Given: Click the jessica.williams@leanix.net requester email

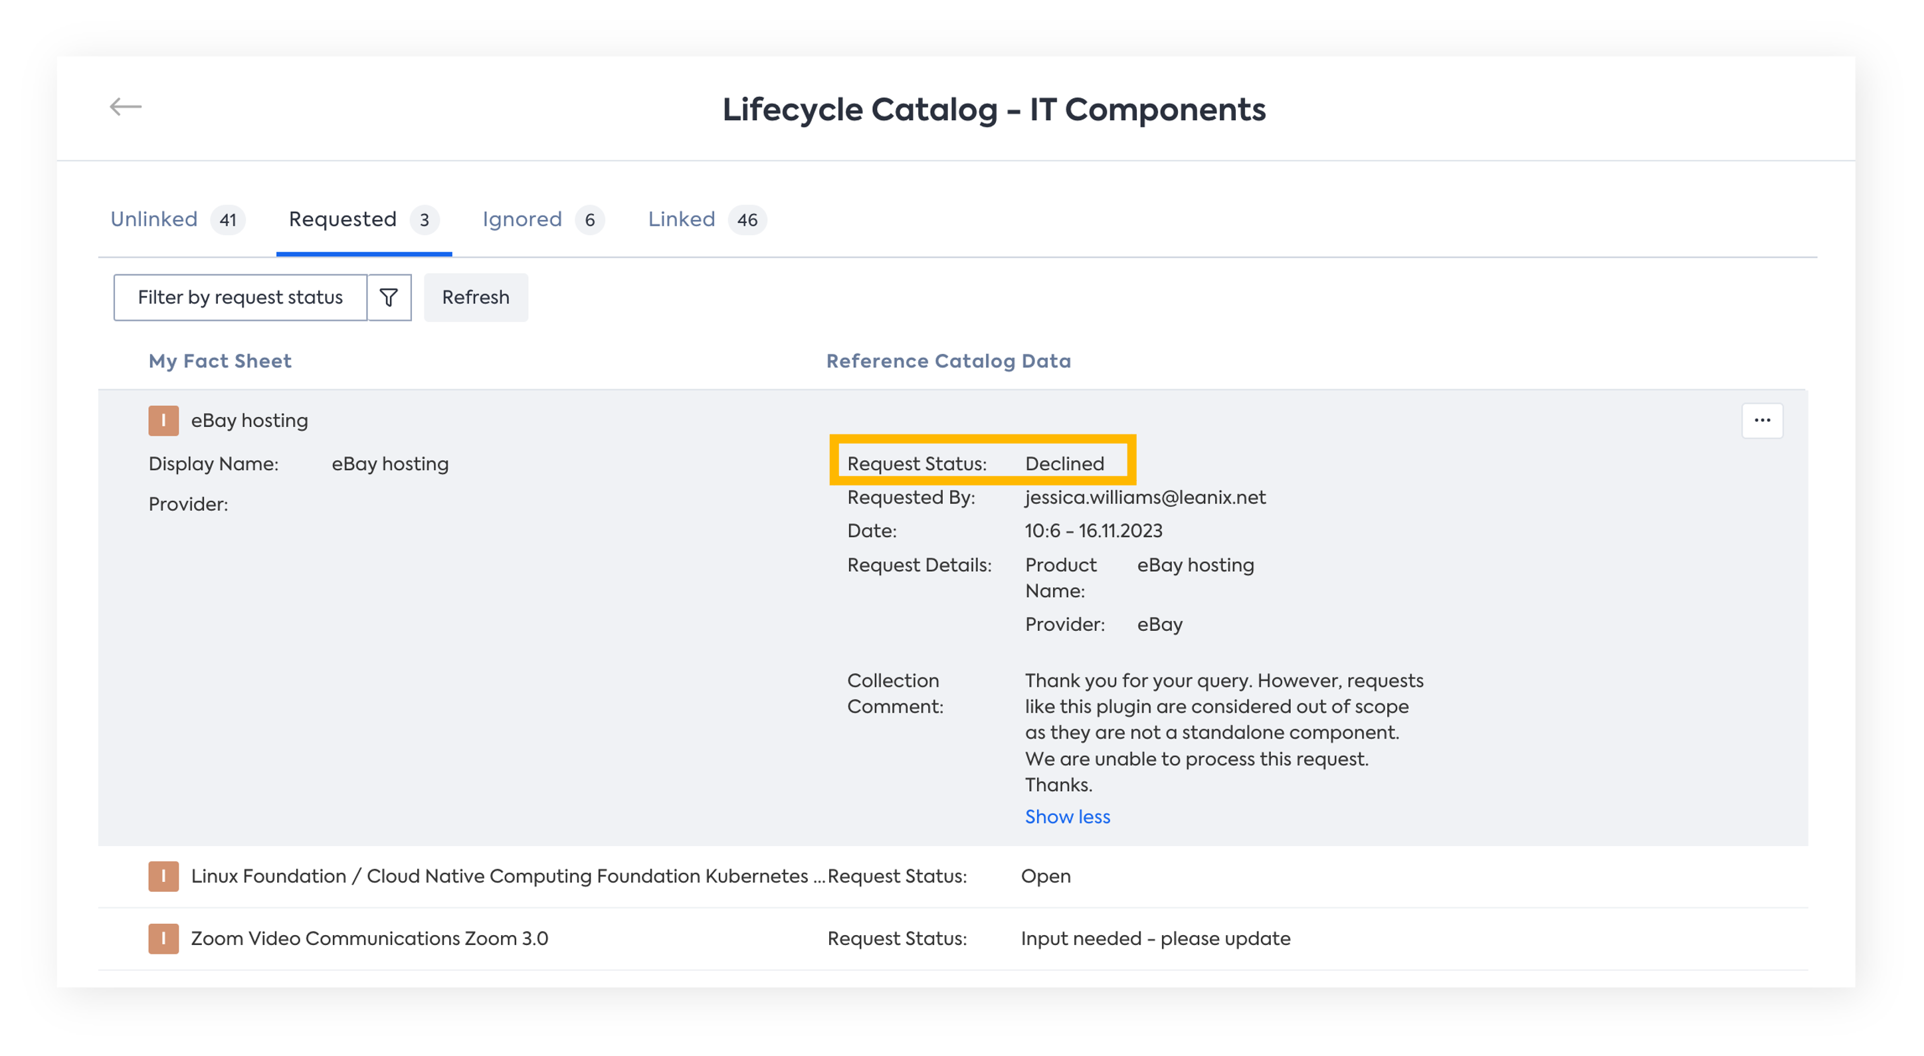Looking at the screenshot, I should [1145, 497].
